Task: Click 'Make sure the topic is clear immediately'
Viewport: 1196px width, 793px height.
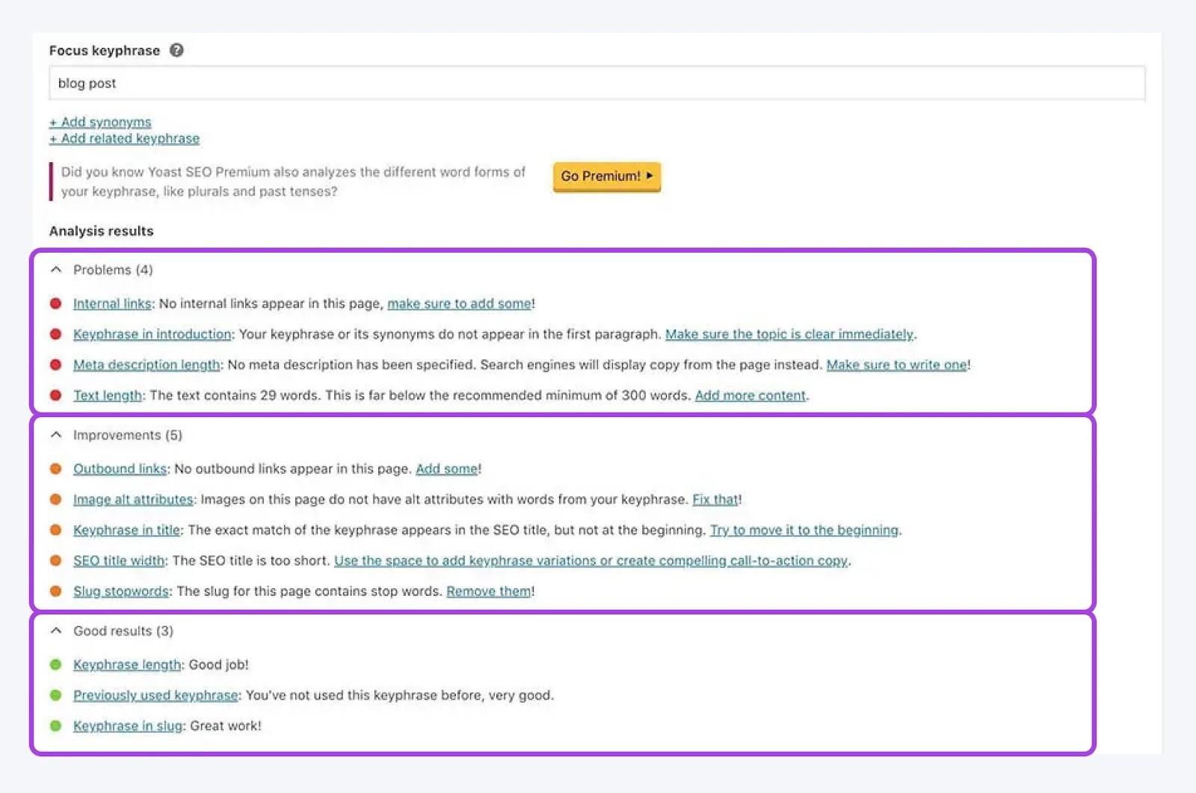Action: pyautogui.click(x=789, y=334)
